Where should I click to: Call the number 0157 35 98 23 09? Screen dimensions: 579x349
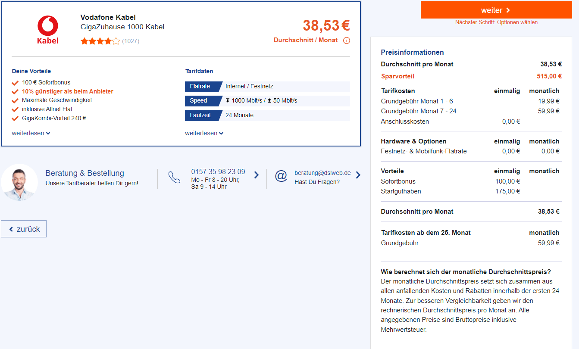pos(218,171)
